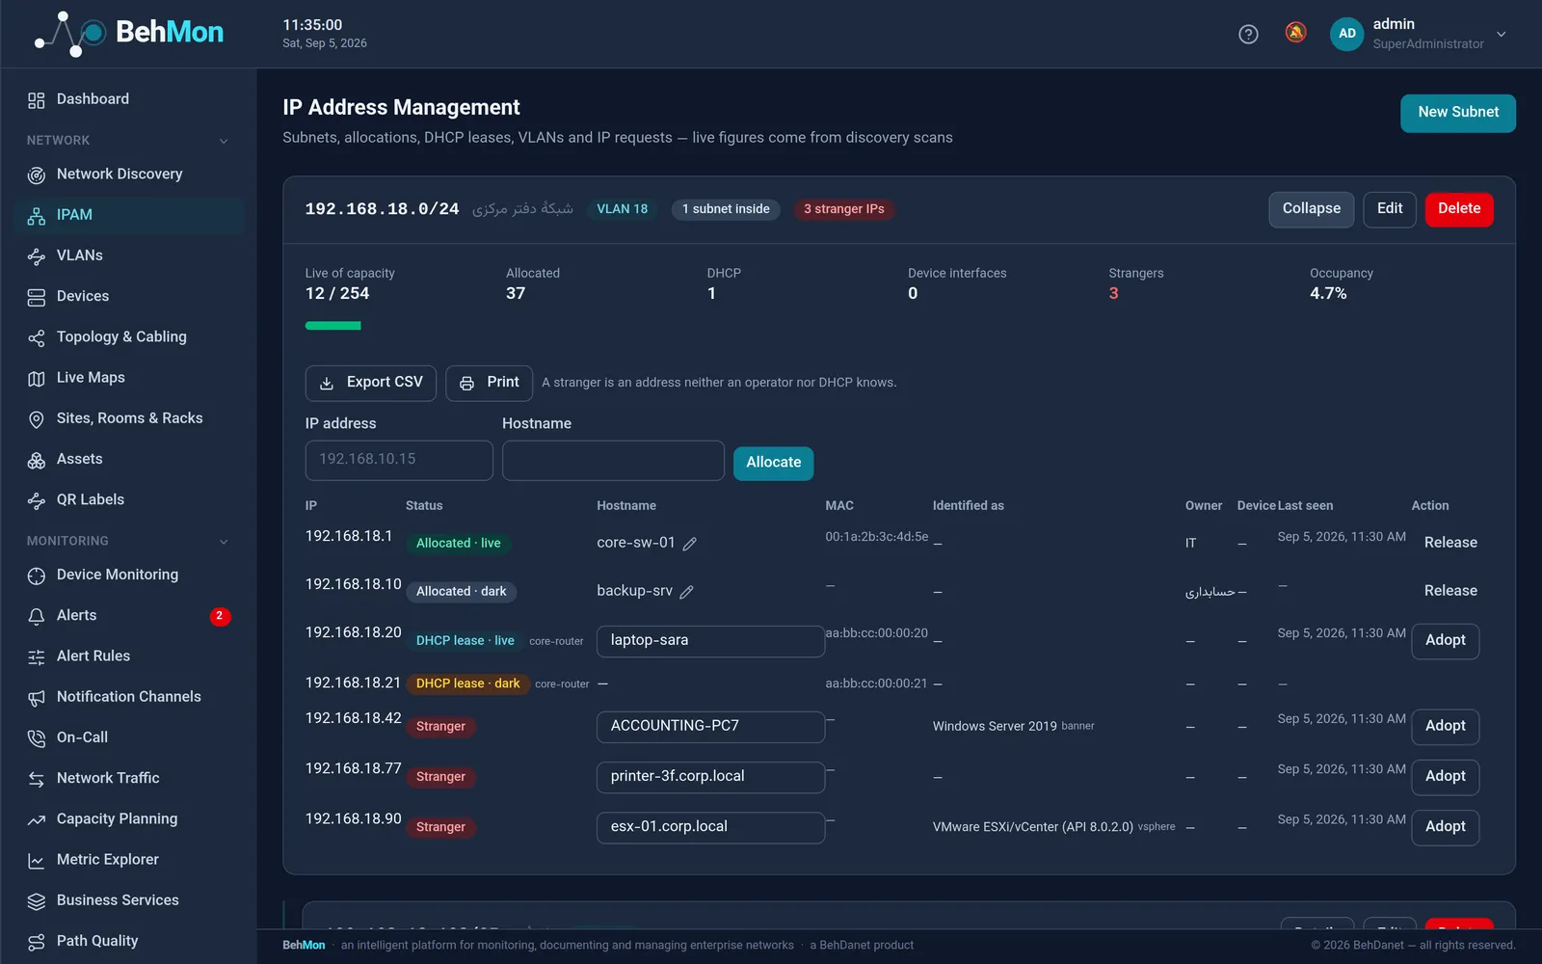1542x964 pixels.
Task: Click the QR Labels icon
Action: click(x=37, y=501)
